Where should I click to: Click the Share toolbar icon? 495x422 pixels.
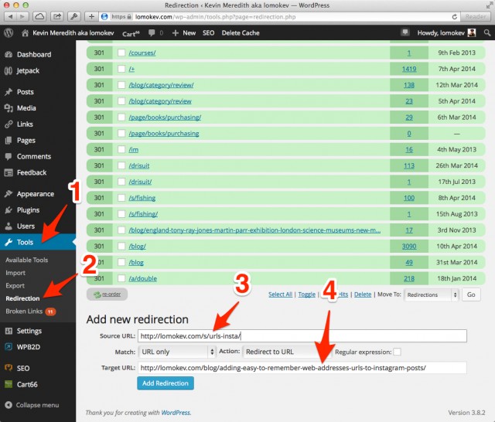[56, 16]
